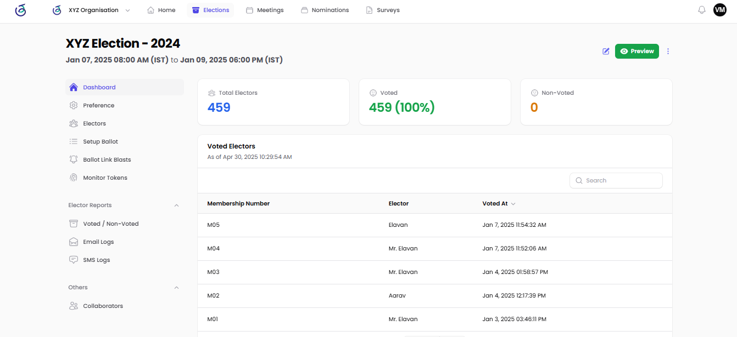The image size is (737, 337).
Task: Go to the Meetings tab
Action: coord(265,10)
